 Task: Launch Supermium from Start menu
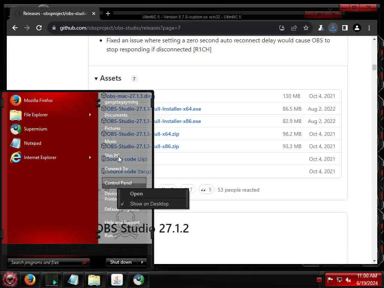tap(50, 129)
